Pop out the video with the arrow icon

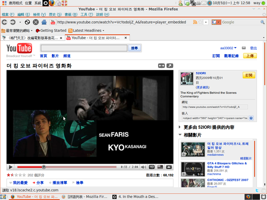(170, 66)
